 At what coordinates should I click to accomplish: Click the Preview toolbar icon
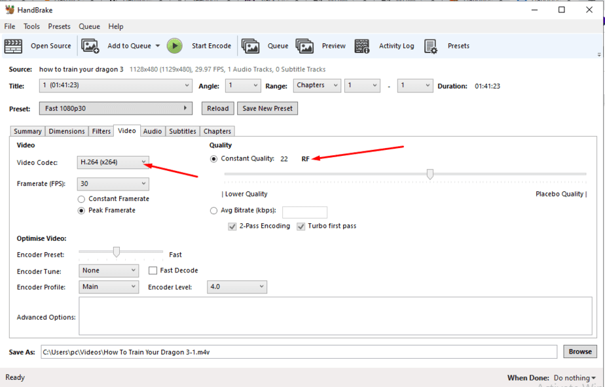(x=304, y=46)
